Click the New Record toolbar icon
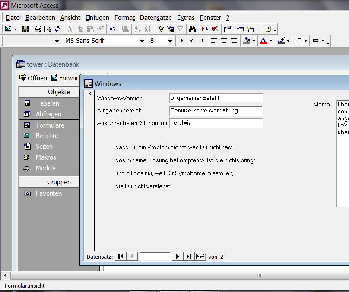Viewport: 349px width, 292px height. coord(205,29)
